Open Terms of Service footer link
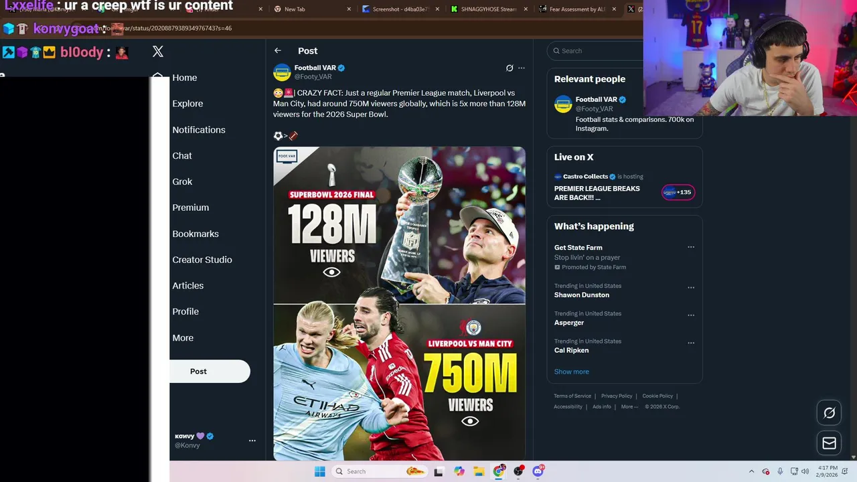 pos(572,396)
